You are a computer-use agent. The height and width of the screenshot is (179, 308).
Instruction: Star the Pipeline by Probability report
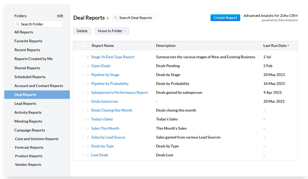88,83
